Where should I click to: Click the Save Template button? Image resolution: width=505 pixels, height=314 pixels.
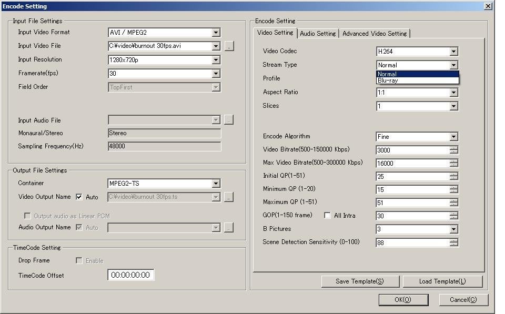point(360,281)
